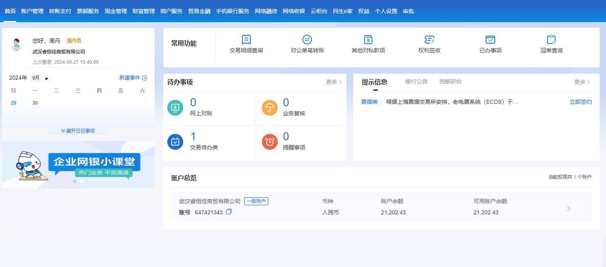
Task: Click 更多 in the 待办事项 panel
Action: tap(334, 82)
